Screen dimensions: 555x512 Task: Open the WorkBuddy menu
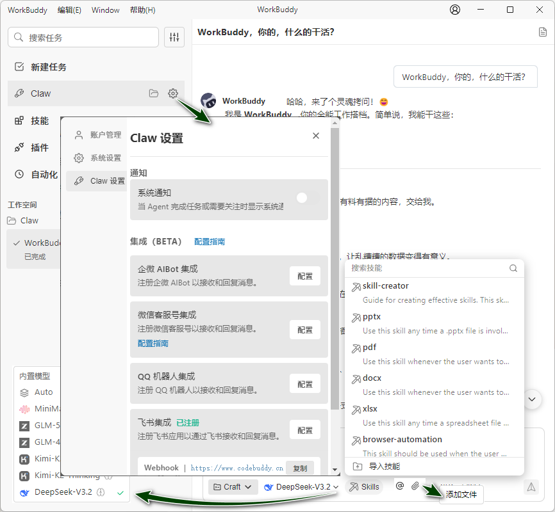pos(28,10)
